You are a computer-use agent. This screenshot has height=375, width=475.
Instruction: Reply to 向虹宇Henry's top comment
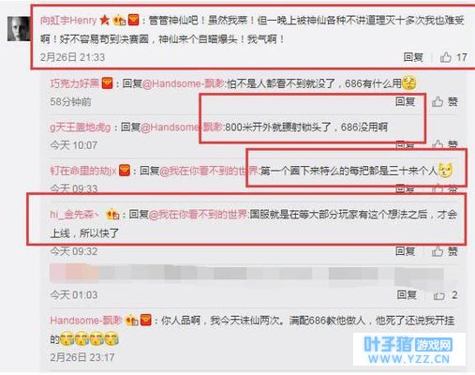click(413, 57)
